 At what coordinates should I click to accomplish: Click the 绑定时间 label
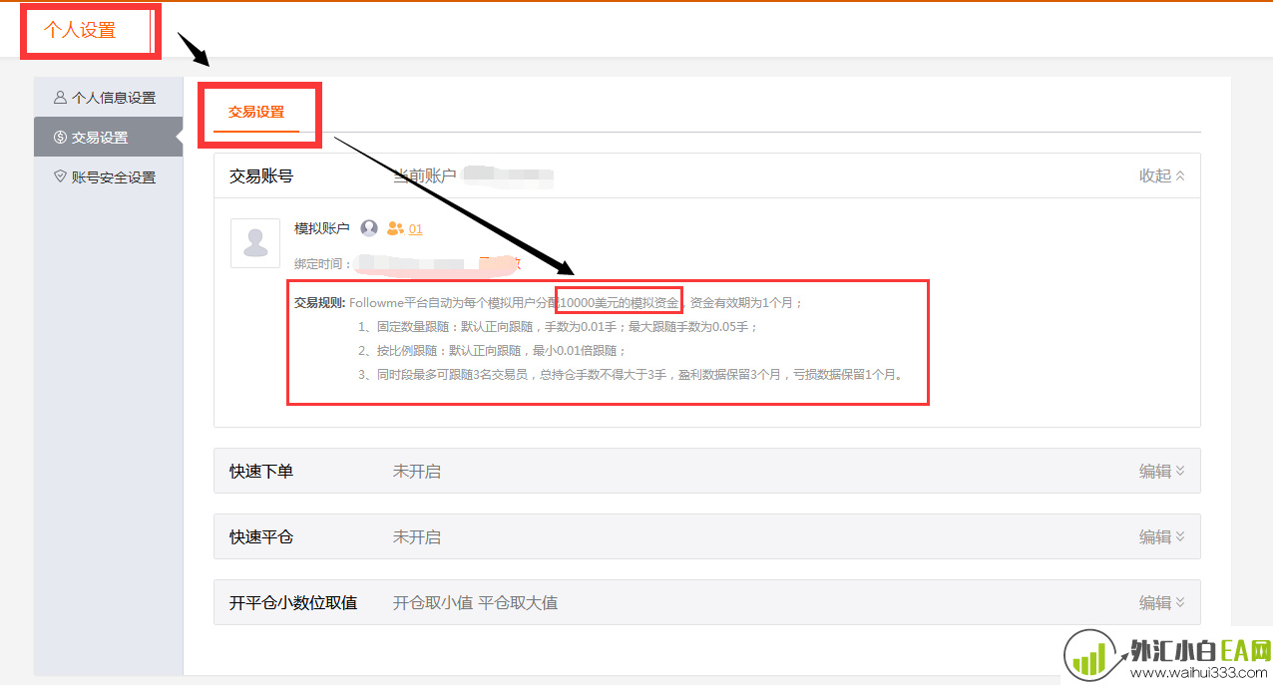point(323,264)
